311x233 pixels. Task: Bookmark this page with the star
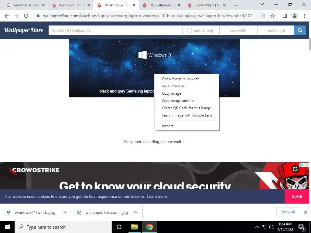point(273,16)
